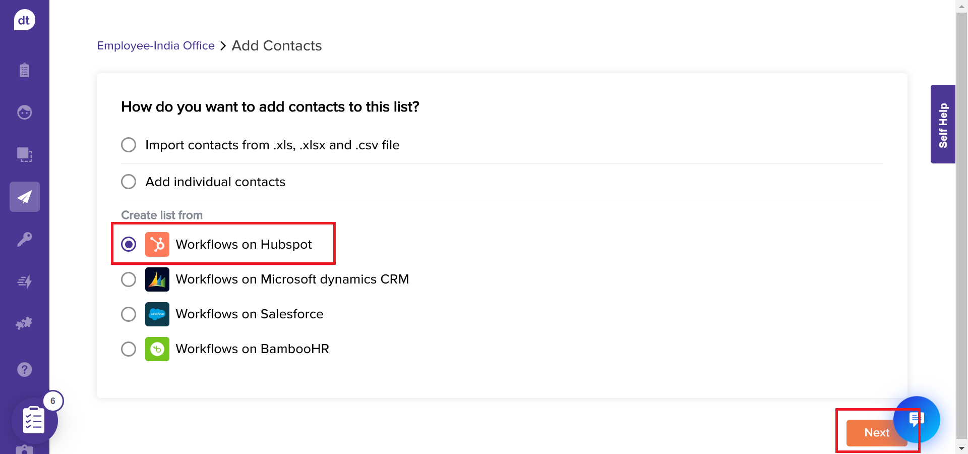This screenshot has width=968, height=454.
Task: Open the clipboard icon in sidebar
Action: pos(24,70)
